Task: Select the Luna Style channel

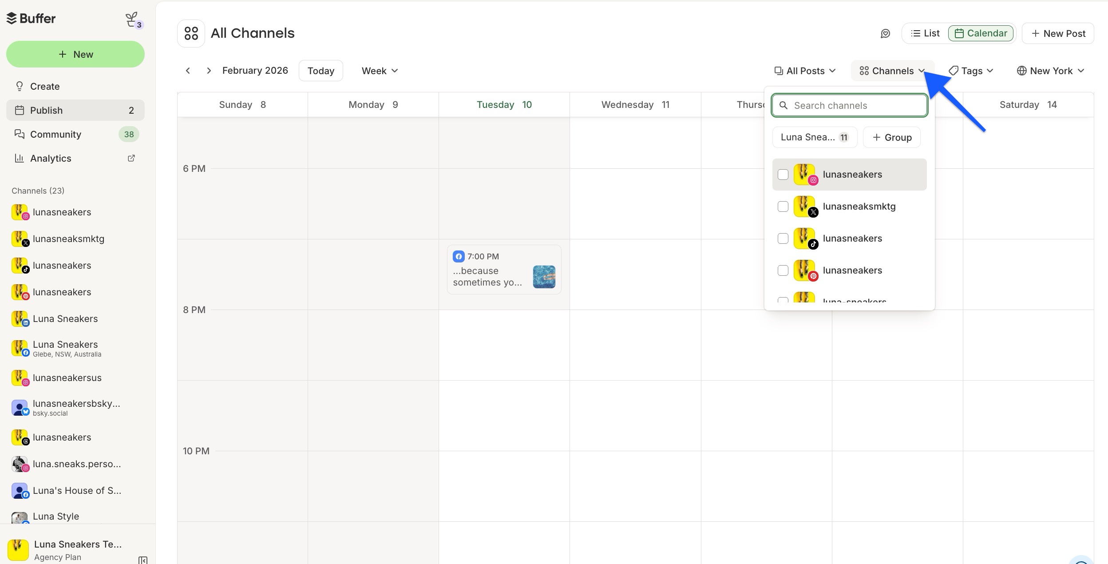Action: [x=75, y=516]
